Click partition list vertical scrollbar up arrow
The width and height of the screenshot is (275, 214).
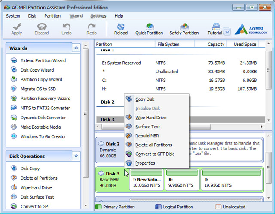[268, 43]
